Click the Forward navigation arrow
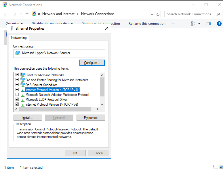Image resolution: width=223 pixels, height=171 pixels. [14, 14]
